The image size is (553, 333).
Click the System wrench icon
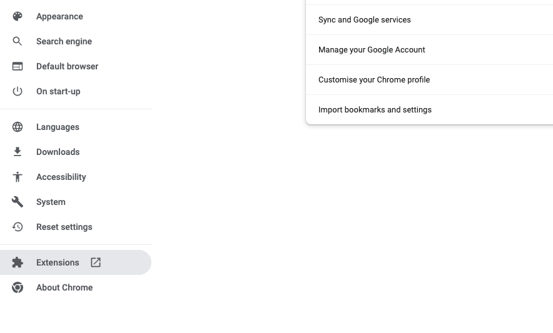[x=18, y=202]
